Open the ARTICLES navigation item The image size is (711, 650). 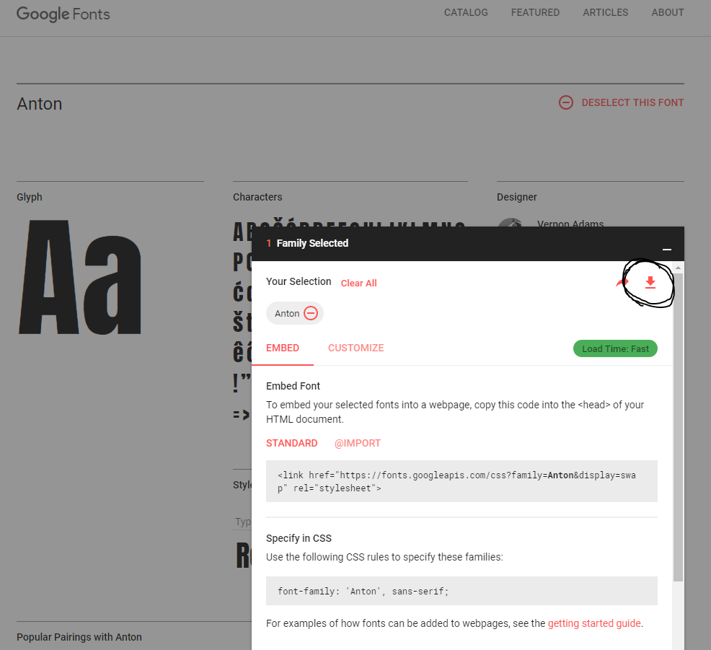coord(605,13)
